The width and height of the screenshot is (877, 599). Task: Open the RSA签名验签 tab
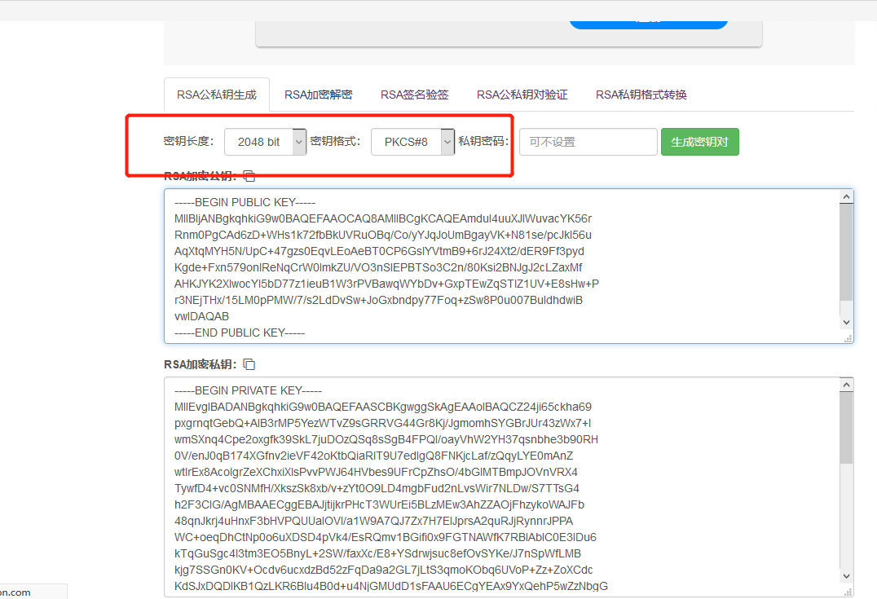click(x=414, y=95)
